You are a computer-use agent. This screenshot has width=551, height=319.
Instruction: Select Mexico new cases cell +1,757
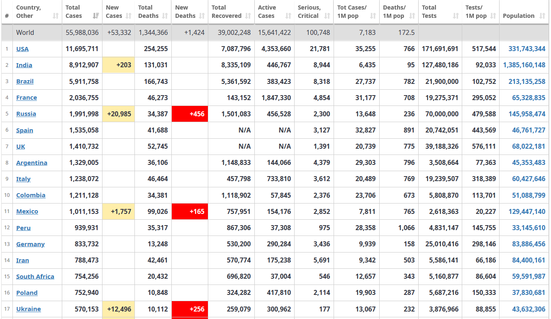pos(119,211)
